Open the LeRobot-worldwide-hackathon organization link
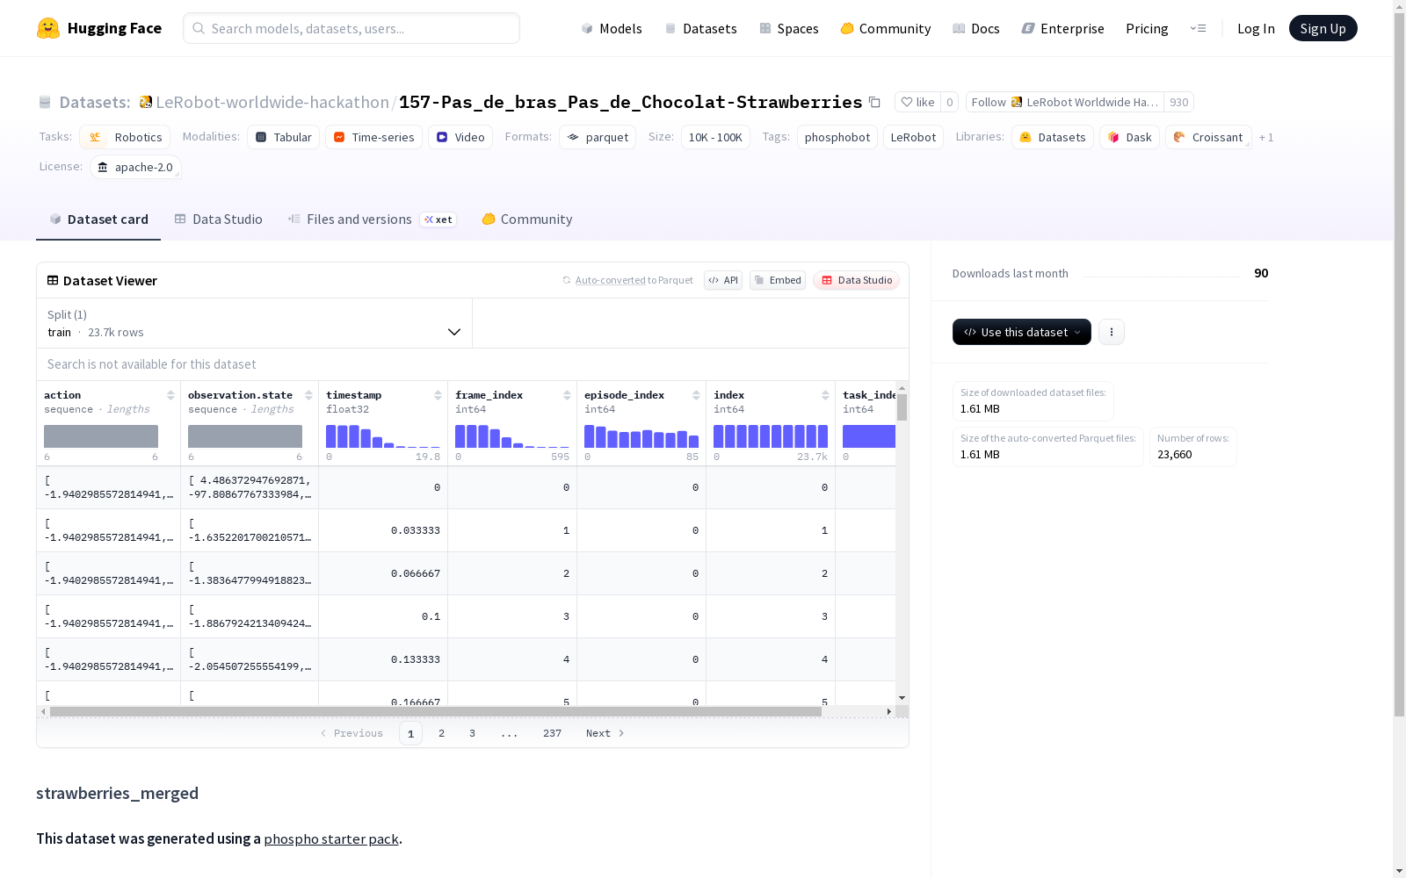Viewport: 1406px width, 878px height. click(272, 102)
